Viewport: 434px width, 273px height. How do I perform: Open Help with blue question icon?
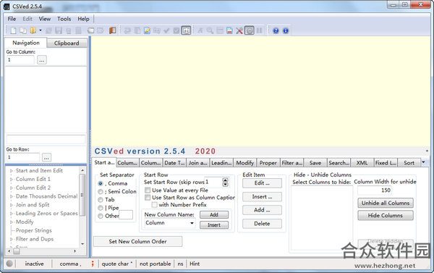click(x=276, y=30)
